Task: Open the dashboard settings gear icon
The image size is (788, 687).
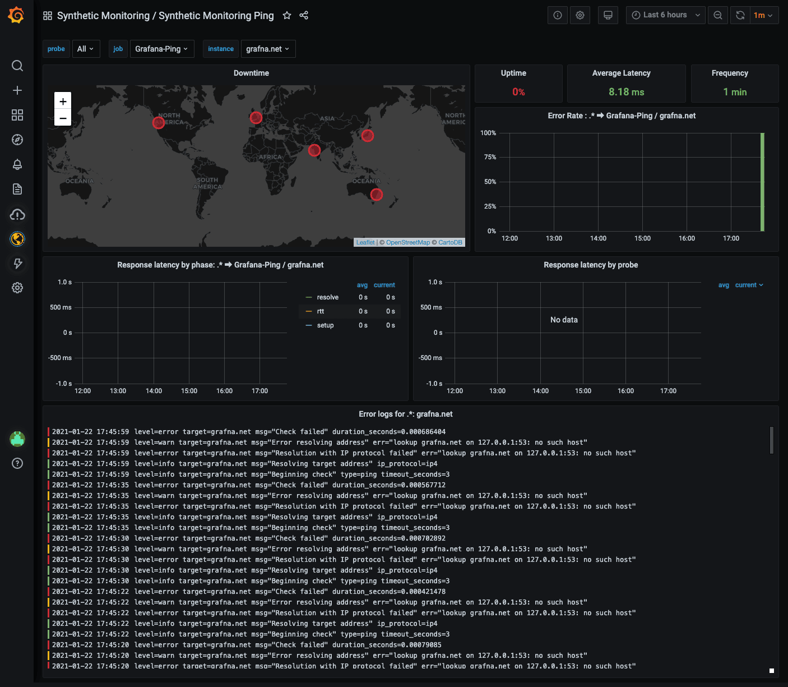Action: (580, 15)
